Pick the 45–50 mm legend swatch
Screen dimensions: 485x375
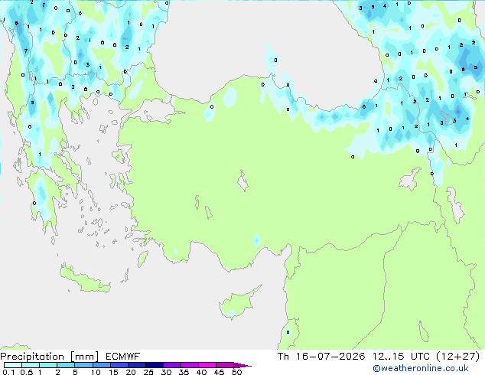225,365
